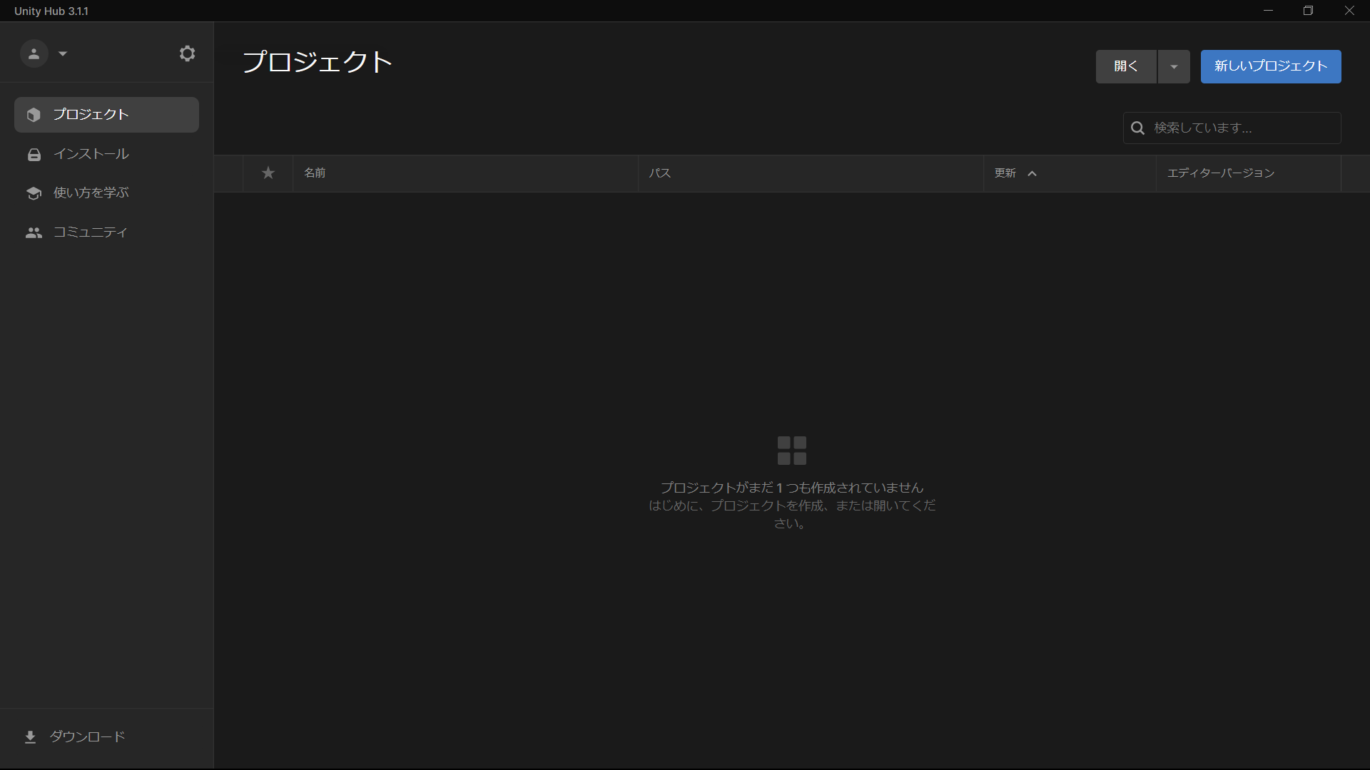This screenshot has width=1370, height=770.
Task: Sort by エディターバージョン column header
Action: [x=1220, y=173]
